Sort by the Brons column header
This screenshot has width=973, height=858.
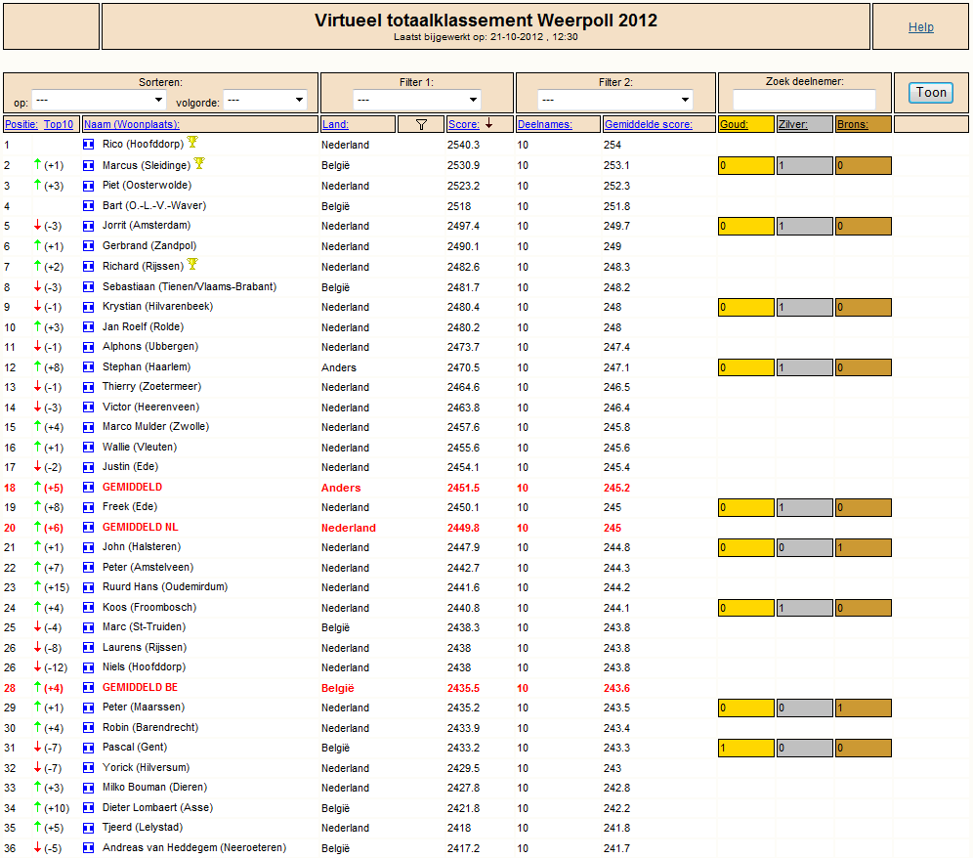(853, 124)
